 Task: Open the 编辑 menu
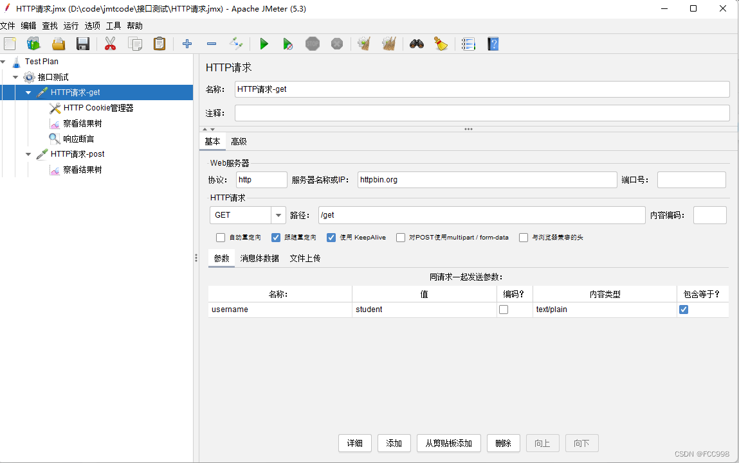click(x=28, y=26)
